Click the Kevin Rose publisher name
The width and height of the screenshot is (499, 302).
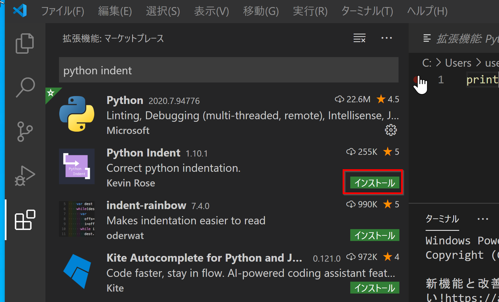[x=131, y=183]
